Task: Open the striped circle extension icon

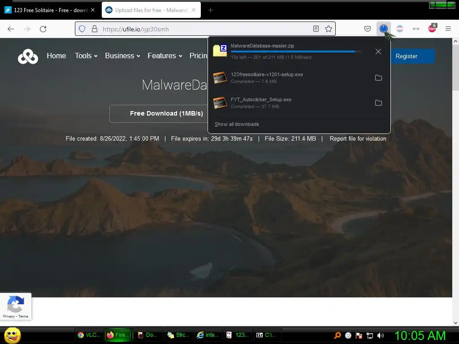Action: pyautogui.click(x=399, y=29)
